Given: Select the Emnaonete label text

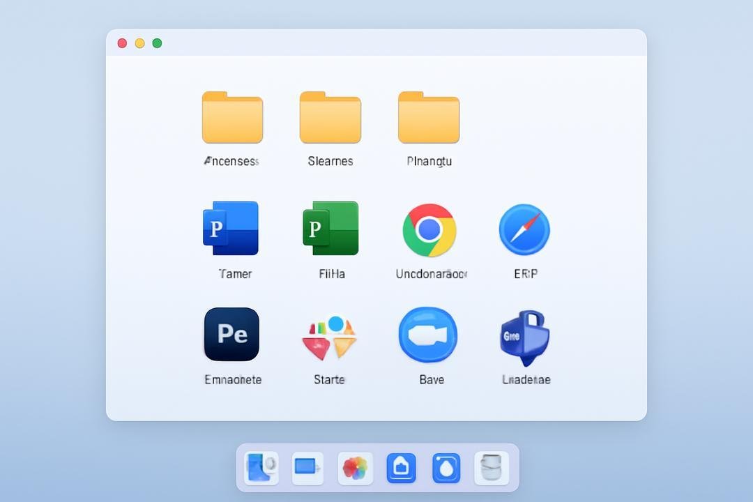Looking at the screenshot, I should pyautogui.click(x=233, y=379).
